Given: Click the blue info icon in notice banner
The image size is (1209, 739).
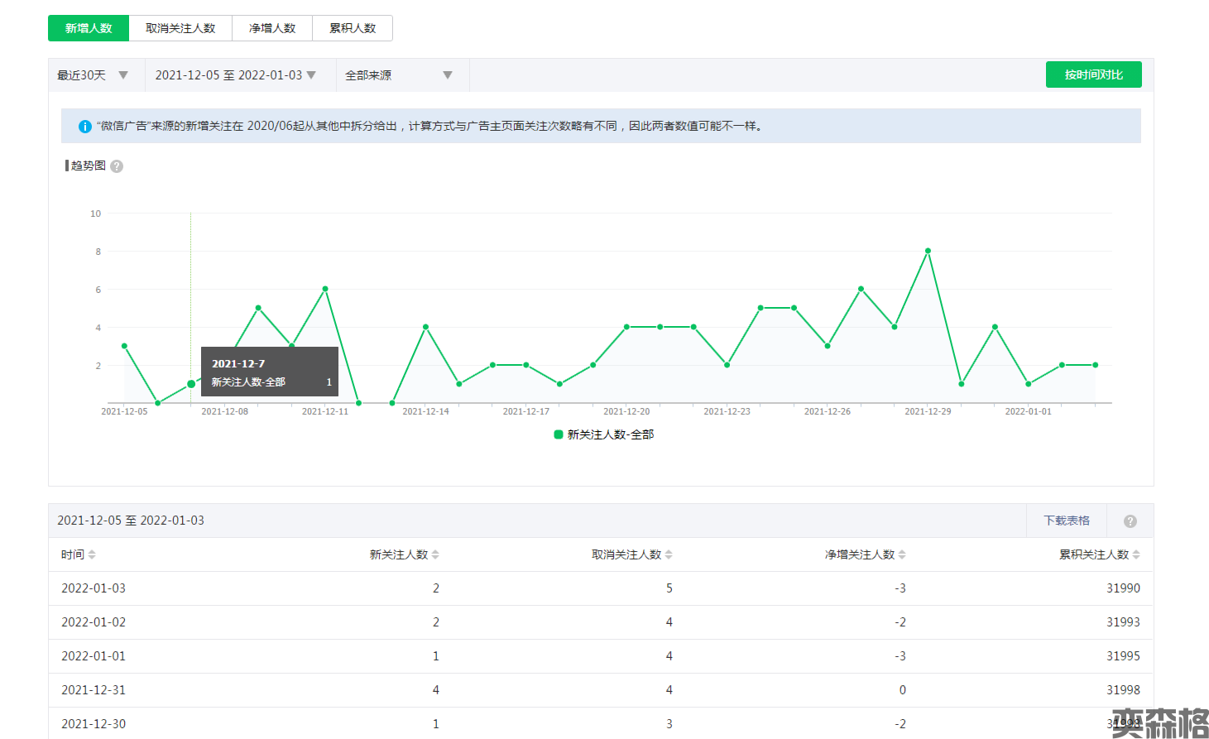Looking at the screenshot, I should click(x=84, y=127).
